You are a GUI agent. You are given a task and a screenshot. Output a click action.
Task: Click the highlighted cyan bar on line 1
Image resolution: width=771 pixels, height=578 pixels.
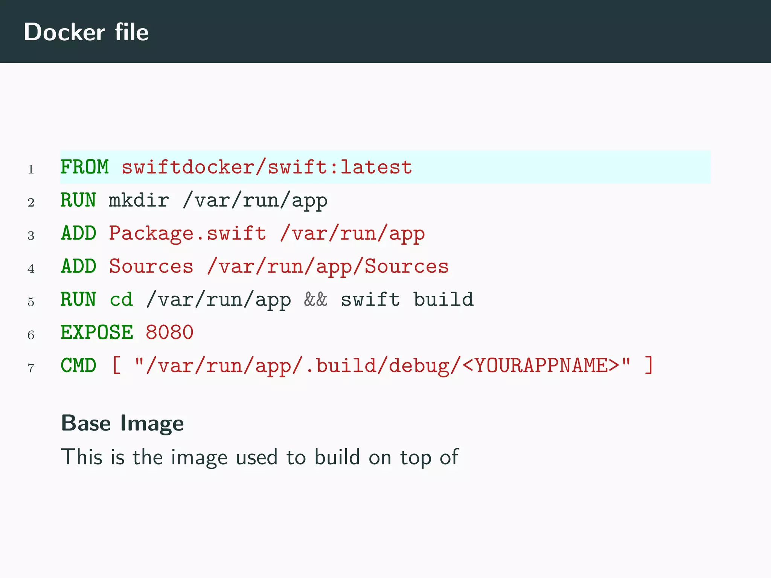[565, 167]
